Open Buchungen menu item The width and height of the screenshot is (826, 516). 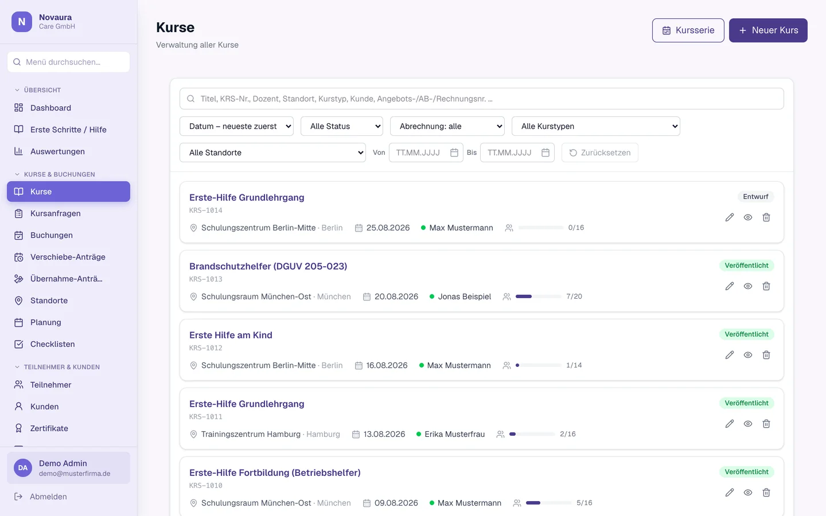[68, 235]
